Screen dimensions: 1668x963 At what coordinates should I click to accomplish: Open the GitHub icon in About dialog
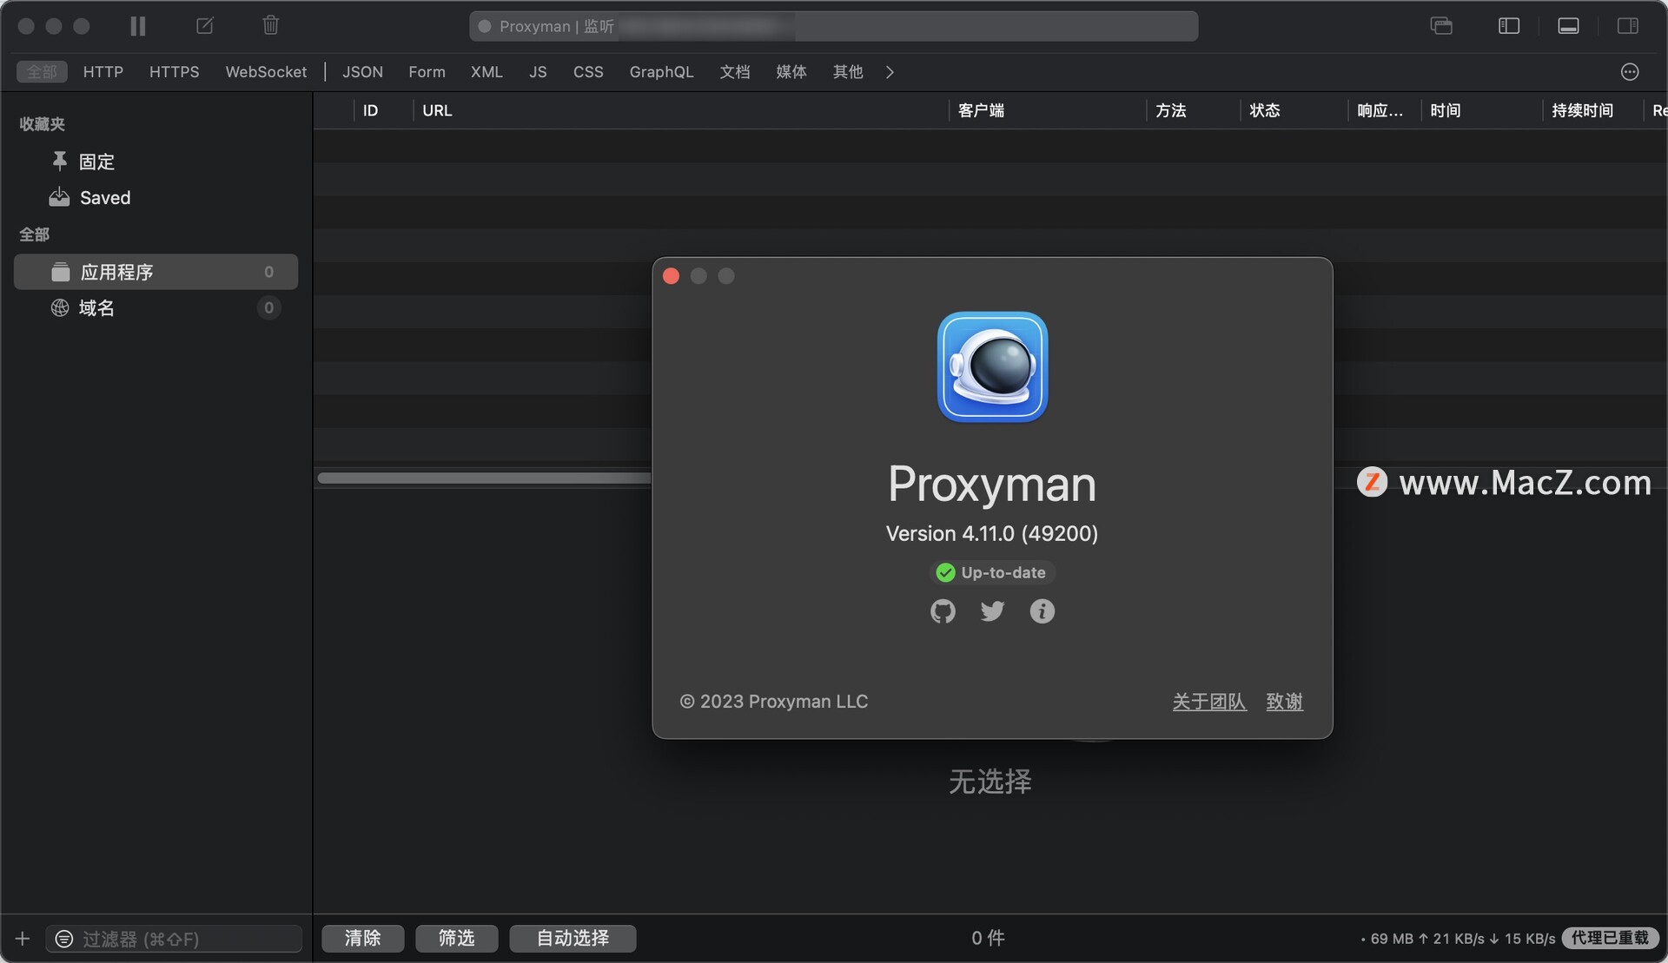[943, 611]
